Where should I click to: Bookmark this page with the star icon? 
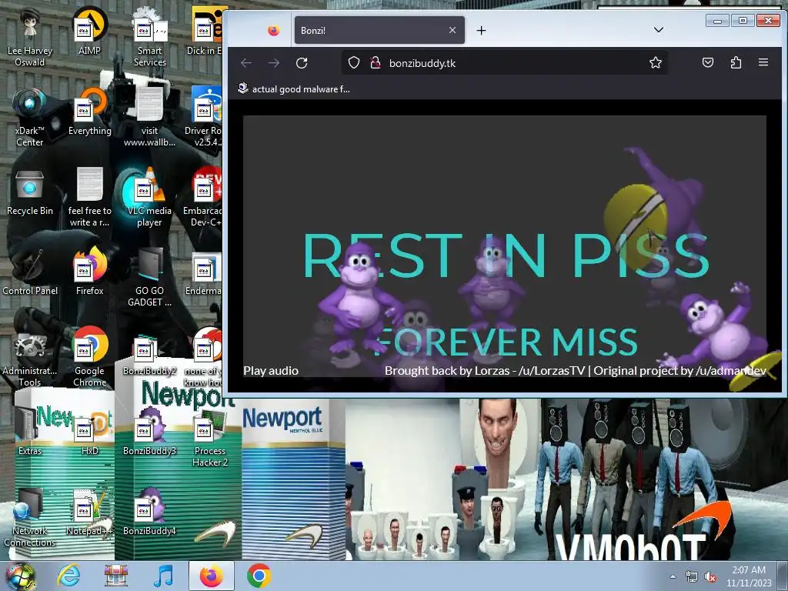[x=656, y=63]
